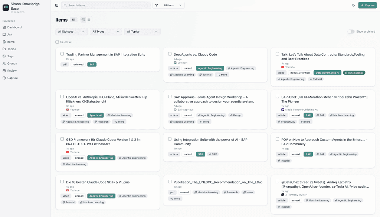
Task: Open Trading Partner Management in SAP Integration Suite
Action: pos(106,54)
